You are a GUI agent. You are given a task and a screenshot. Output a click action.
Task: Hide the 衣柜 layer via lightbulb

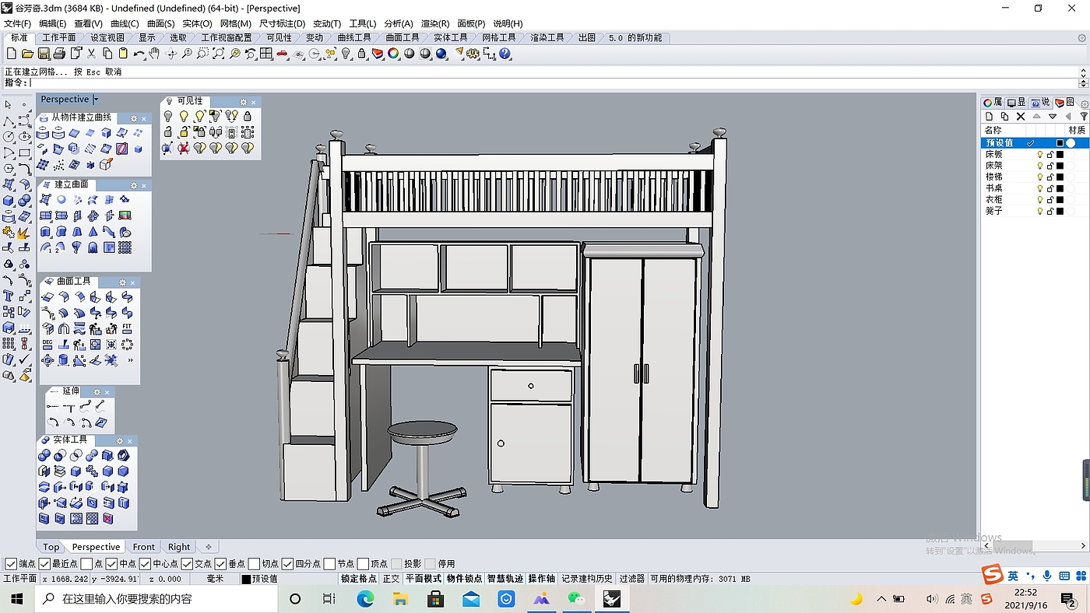click(x=1039, y=200)
